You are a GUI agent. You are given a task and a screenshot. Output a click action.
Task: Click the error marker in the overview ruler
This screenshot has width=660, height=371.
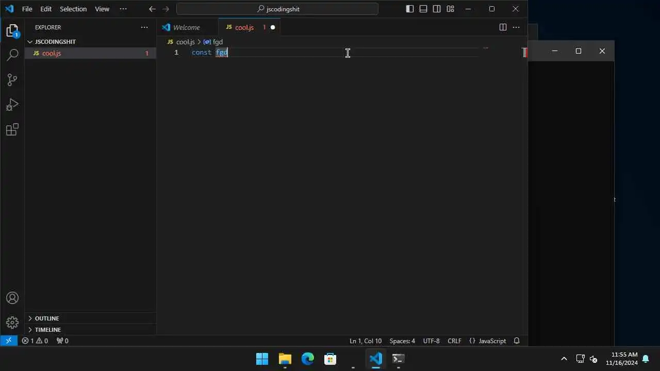tap(524, 53)
